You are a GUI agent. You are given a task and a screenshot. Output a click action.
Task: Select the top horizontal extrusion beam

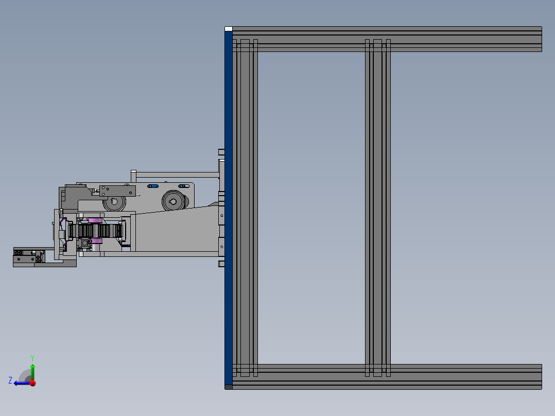pos(387,39)
